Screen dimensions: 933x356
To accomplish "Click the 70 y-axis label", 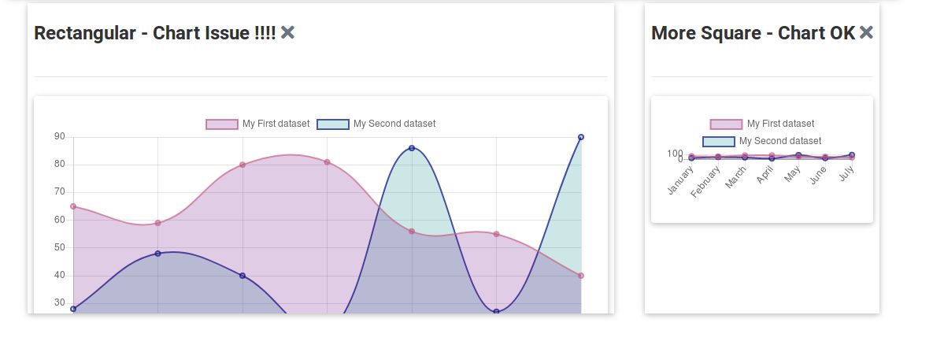I will click(x=60, y=192).
